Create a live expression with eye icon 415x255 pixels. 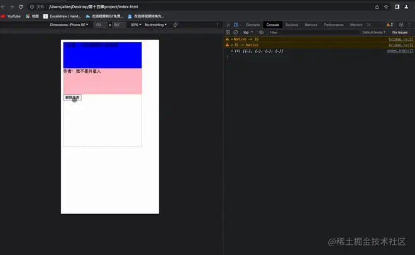tap(261, 33)
